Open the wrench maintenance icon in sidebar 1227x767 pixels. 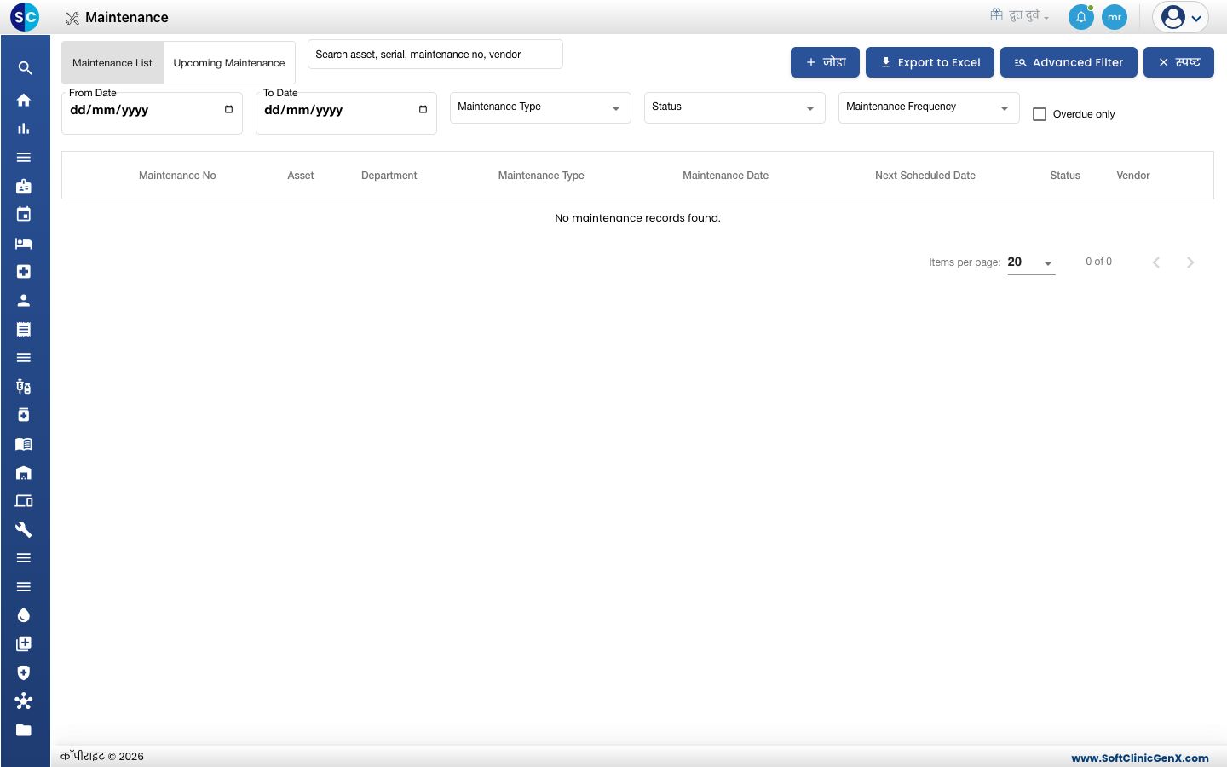(24, 529)
